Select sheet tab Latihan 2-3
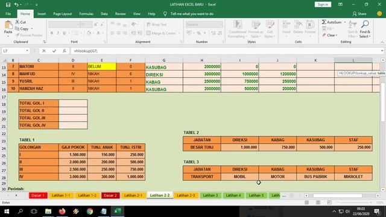 tap(186, 195)
